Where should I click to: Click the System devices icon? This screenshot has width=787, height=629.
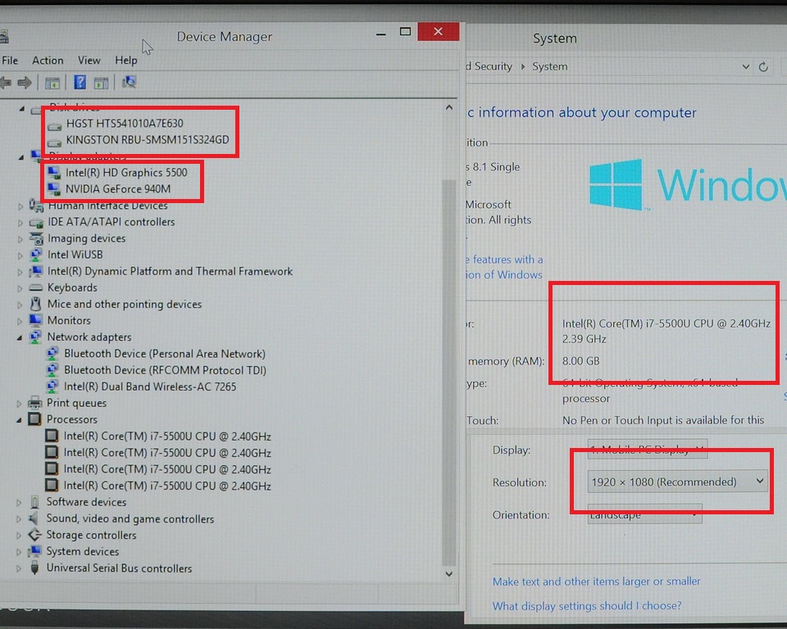34,550
